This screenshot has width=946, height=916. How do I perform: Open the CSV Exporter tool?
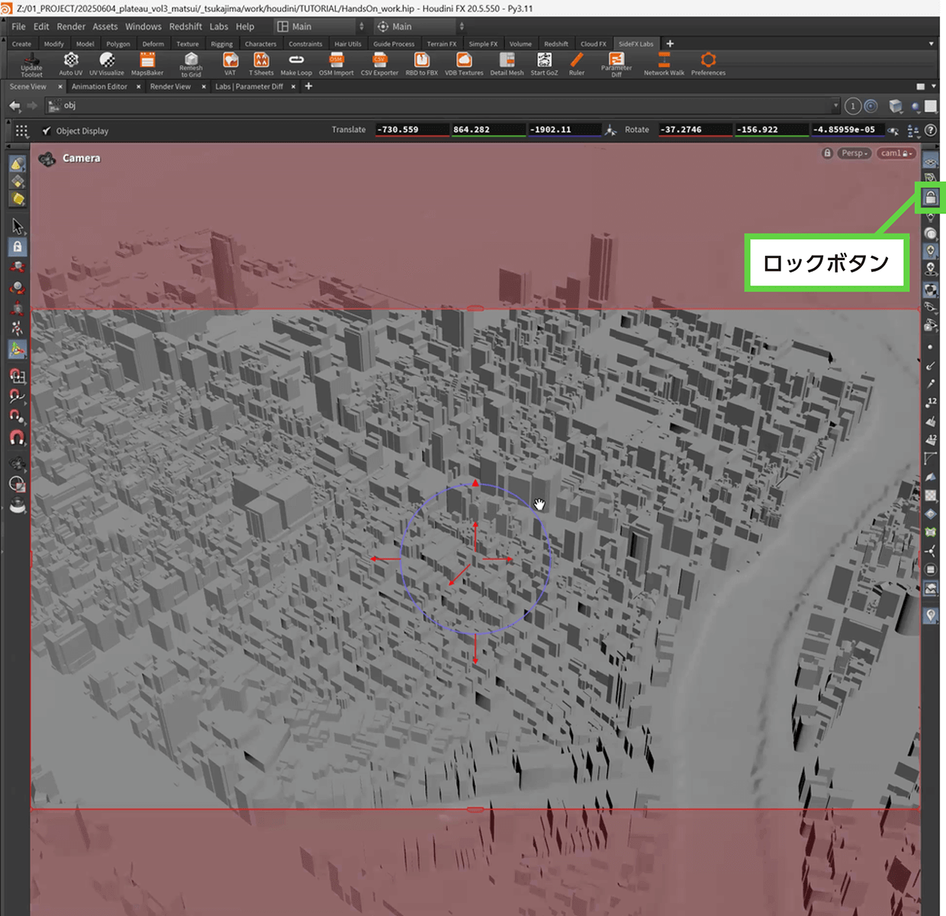click(x=379, y=61)
